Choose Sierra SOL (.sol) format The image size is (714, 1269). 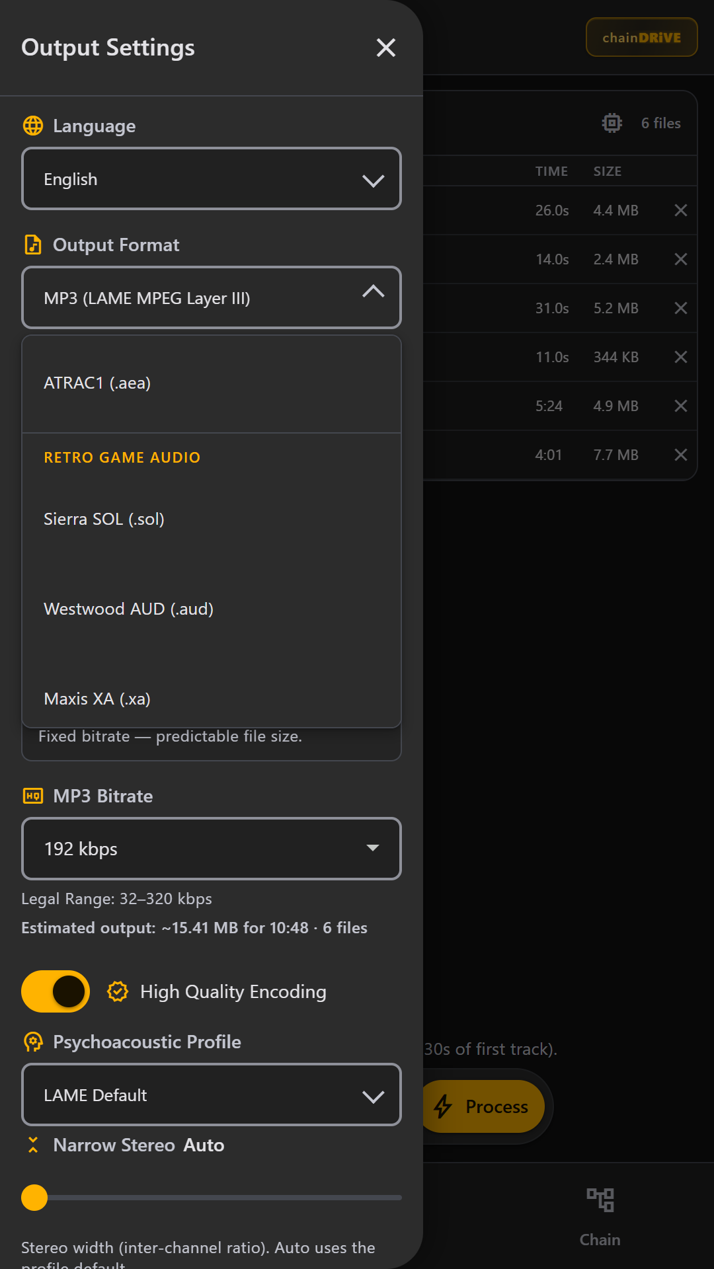coord(212,519)
